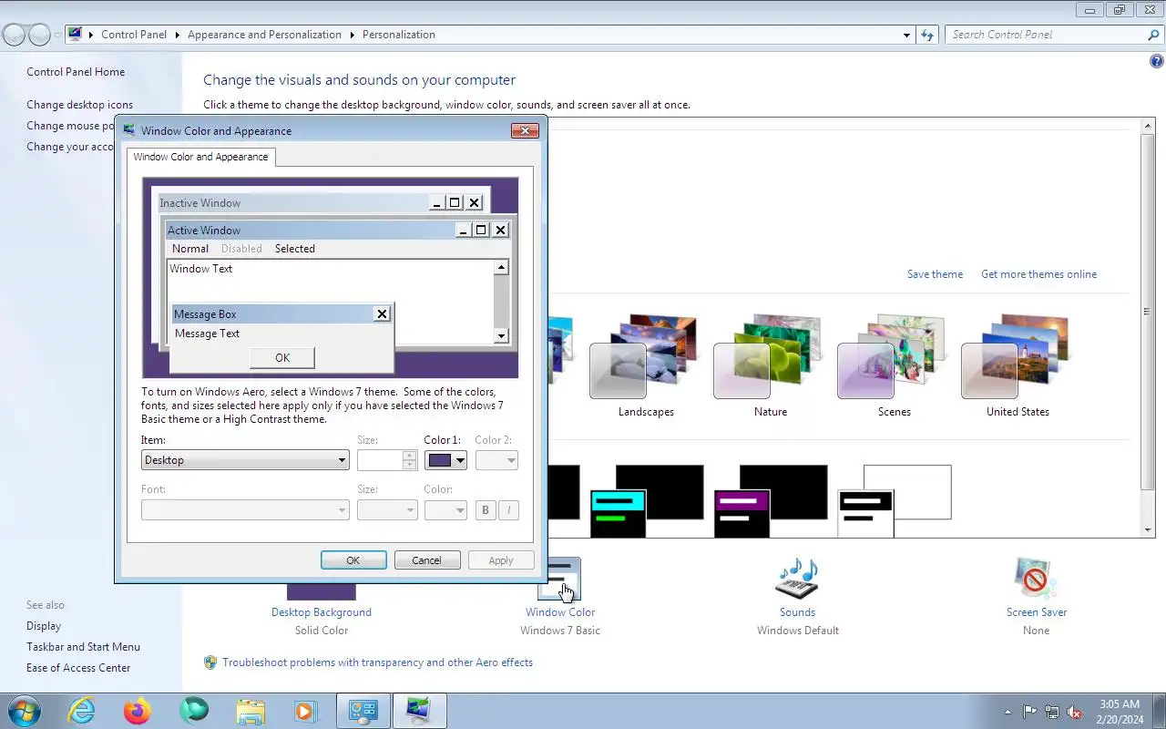The image size is (1166, 729).
Task: Click the Refresh button beside the address bar
Action: [927, 35]
